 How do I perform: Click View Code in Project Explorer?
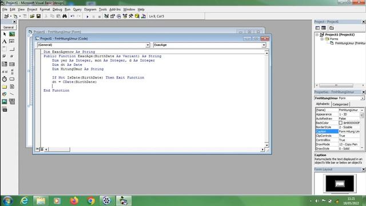[x=318, y=28]
